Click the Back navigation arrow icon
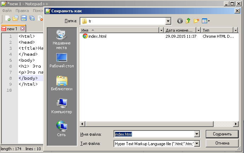Viewport: 244px width, 153px height. 180,21
